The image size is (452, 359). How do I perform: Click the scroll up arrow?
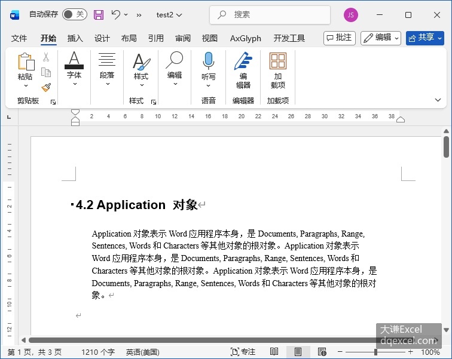446,131
